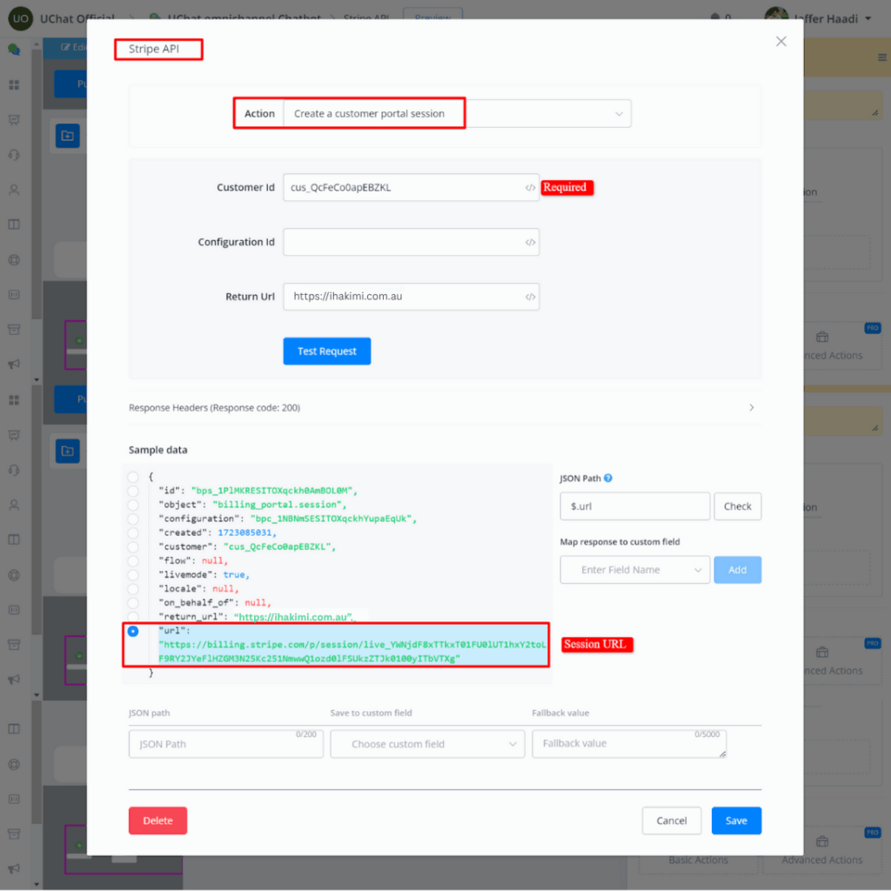This screenshot has width=891, height=891.
Task: Save the Stripe API configuration
Action: tap(736, 821)
